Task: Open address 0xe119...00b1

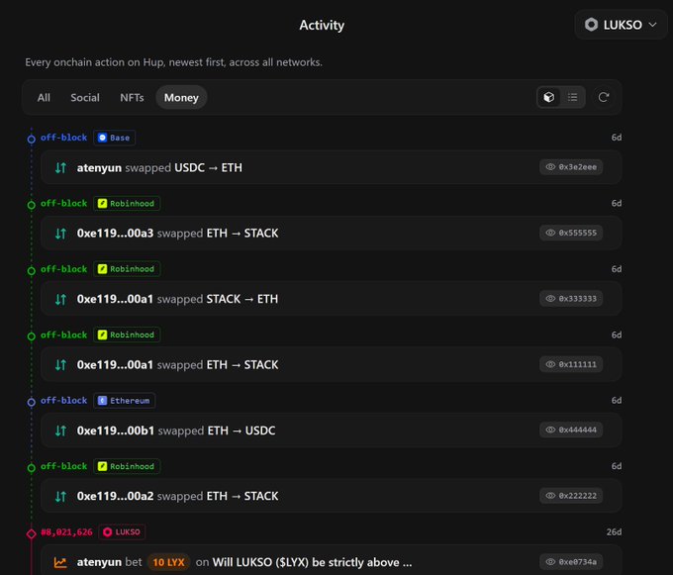Action: [116, 431]
